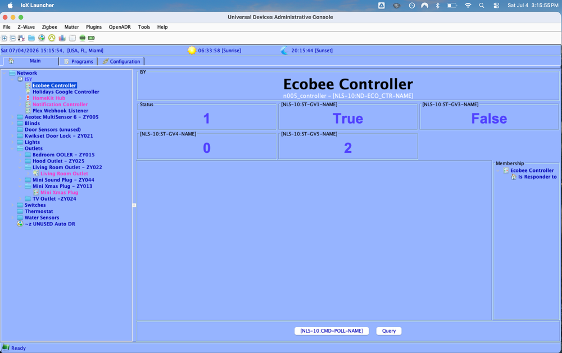Click the yellow-green waveform circle toolbar icon
The image size is (562, 353).
click(x=52, y=38)
